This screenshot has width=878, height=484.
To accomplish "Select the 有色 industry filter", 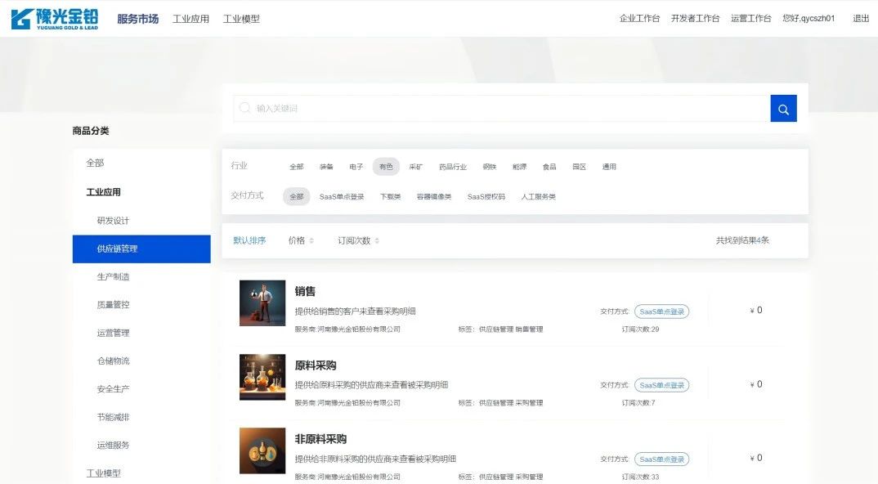I will [x=386, y=167].
